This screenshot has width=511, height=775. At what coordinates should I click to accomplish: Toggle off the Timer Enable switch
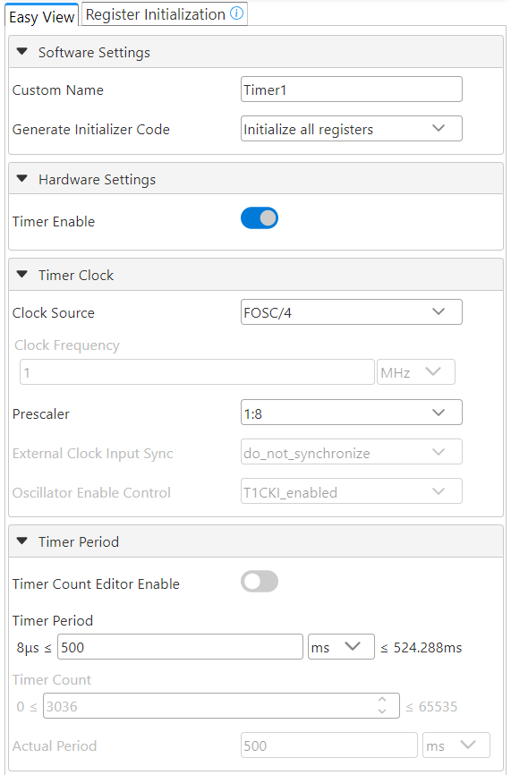click(260, 218)
